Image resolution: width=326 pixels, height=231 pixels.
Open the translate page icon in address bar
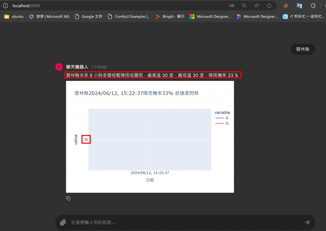[232, 6]
